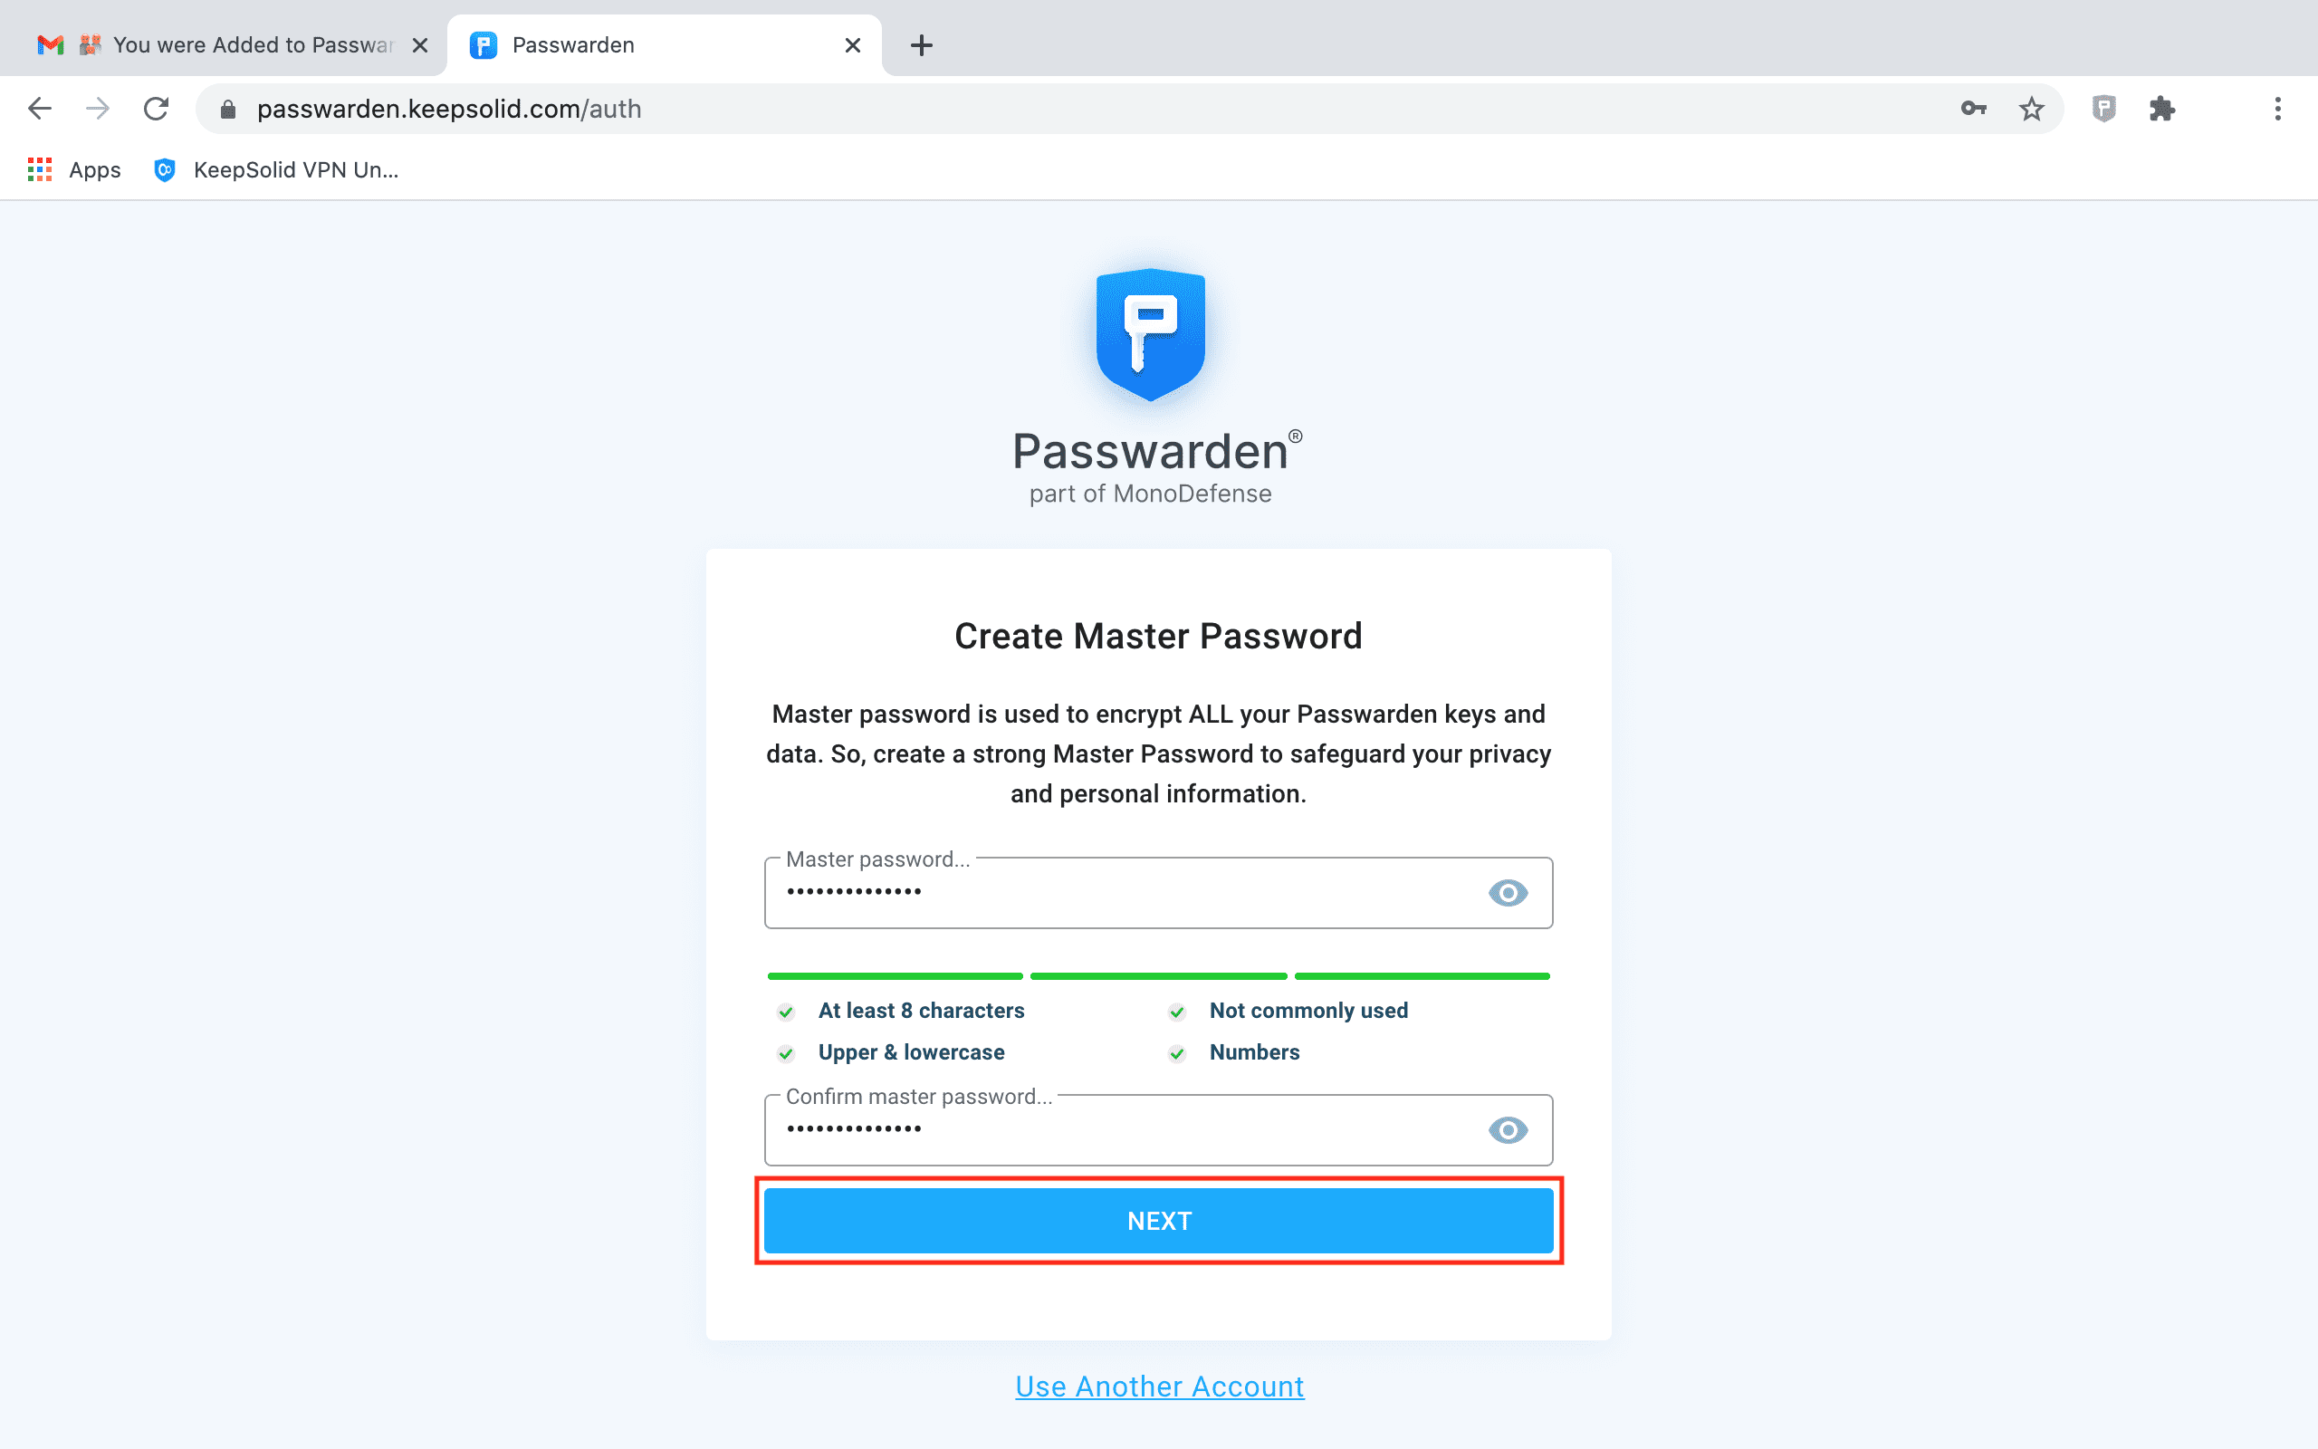The height and width of the screenshot is (1449, 2318).
Task: Focus the Master password input field
Action: click(x=1121, y=893)
